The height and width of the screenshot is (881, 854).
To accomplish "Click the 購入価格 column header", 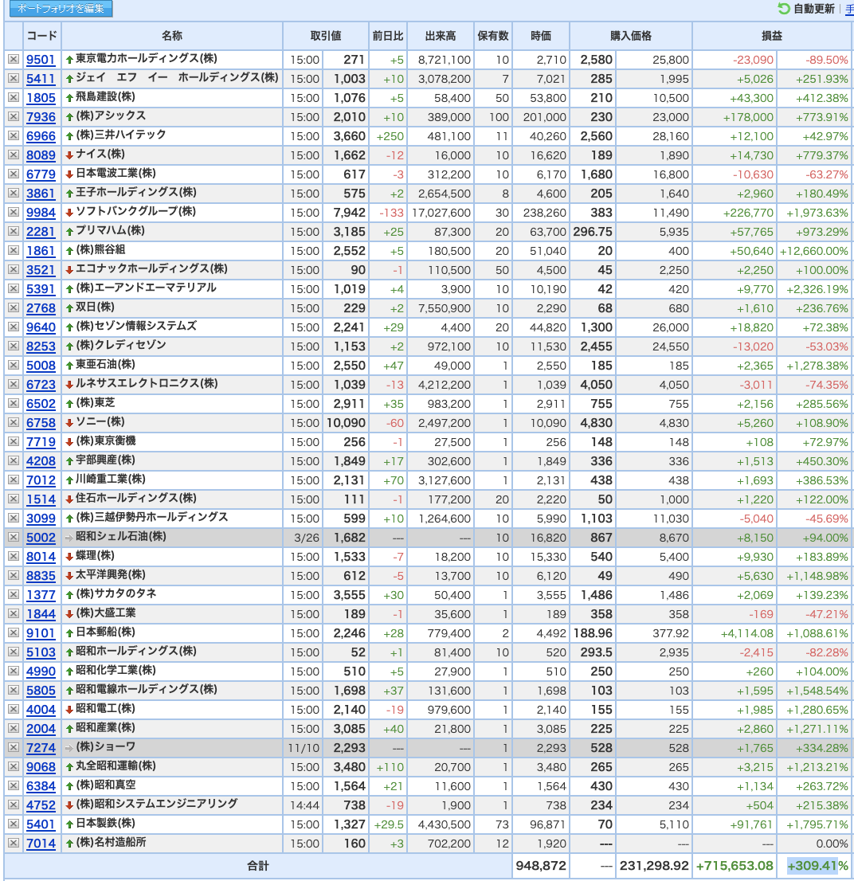I will (x=631, y=36).
